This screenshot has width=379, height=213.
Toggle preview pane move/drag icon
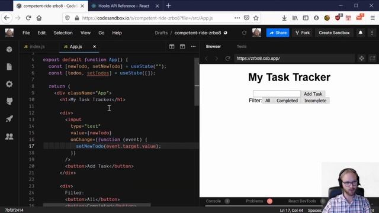click(361, 58)
